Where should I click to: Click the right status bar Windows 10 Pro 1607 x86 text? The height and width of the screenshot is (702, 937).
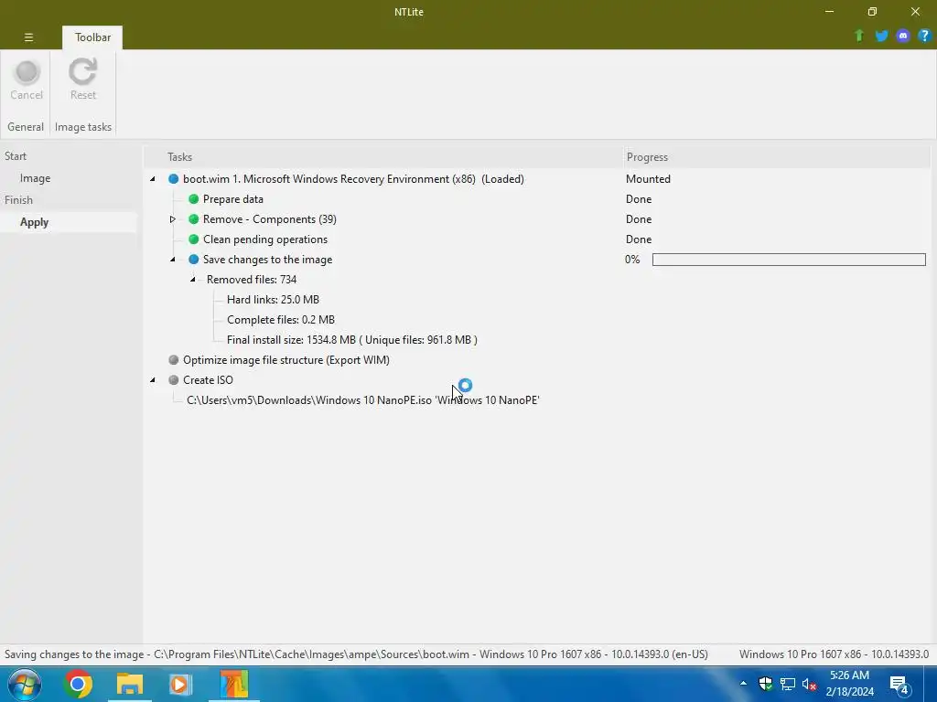834,654
